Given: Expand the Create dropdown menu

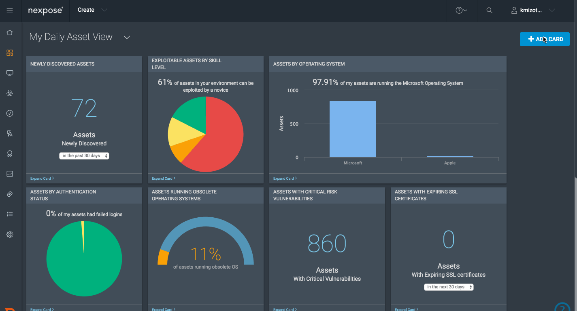Looking at the screenshot, I should pyautogui.click(x=92, y=10).
